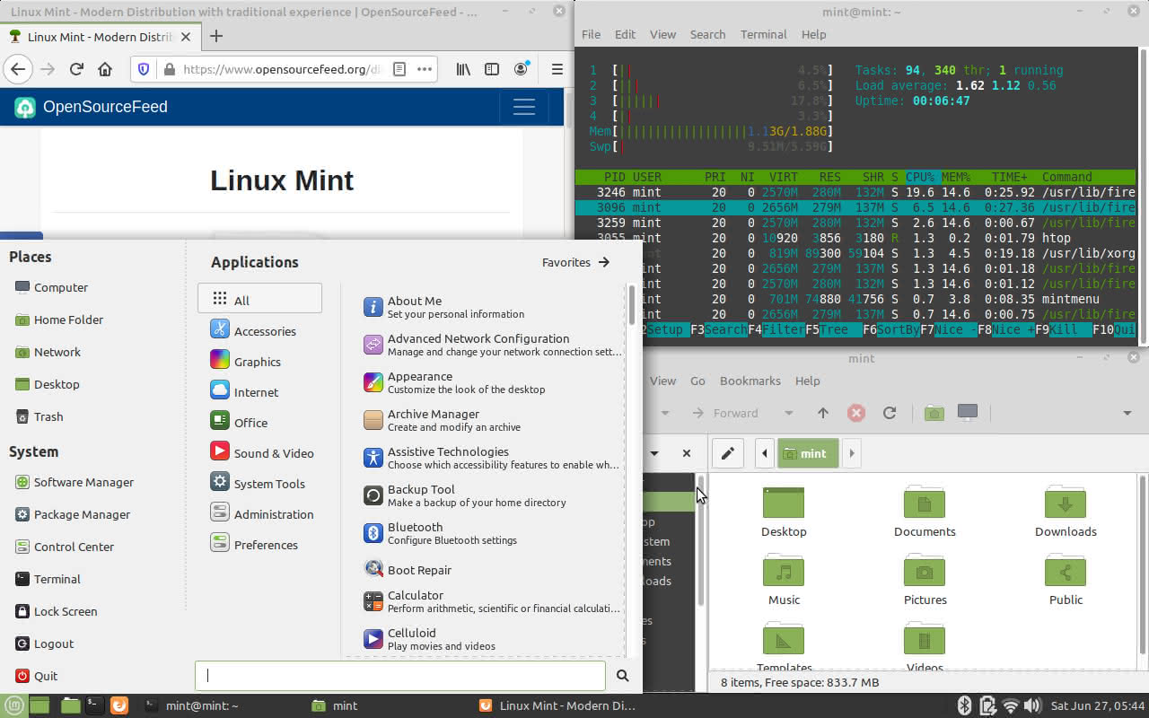Launch Software Manager from menu

[75, 482]
